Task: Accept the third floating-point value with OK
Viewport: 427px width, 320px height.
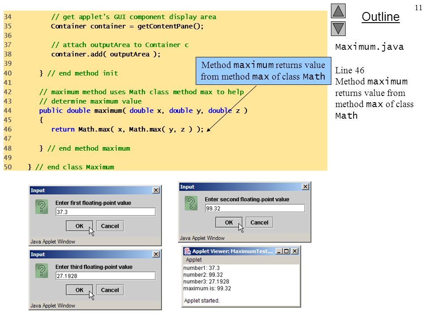Action: (x=80, y=290)
